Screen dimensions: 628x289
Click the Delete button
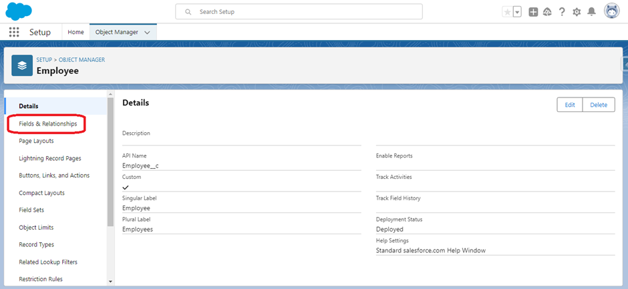coord(599,105)
